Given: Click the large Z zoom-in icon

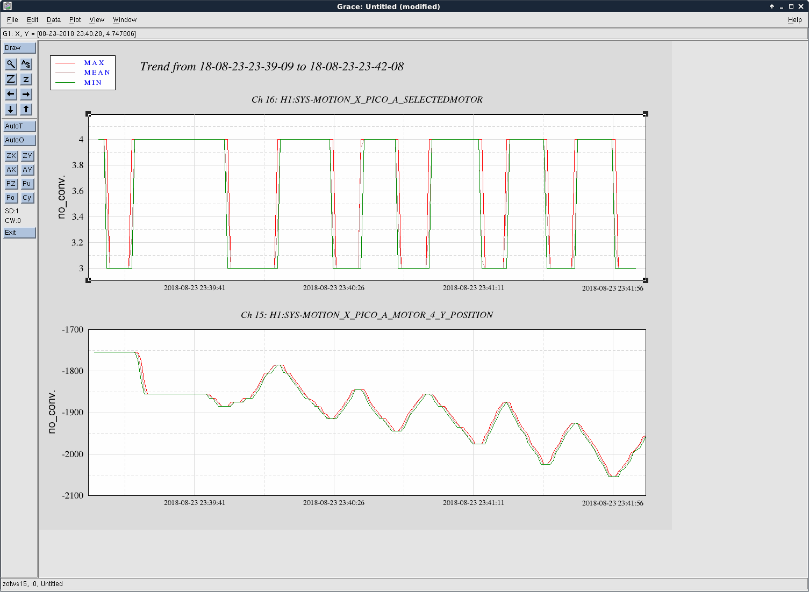Looking at the screenshot, I should tap(11, 79).
